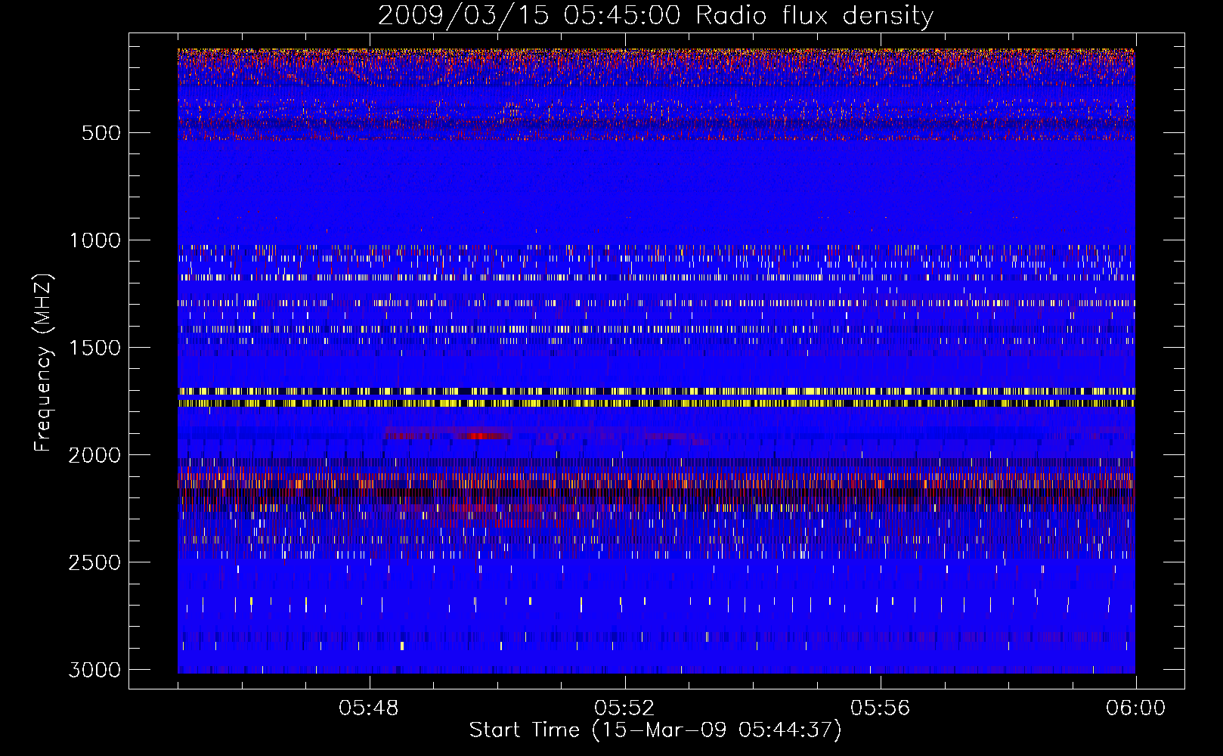Click the 1000 frequency tick label
Viewport: 1223px width, 756px height.
tap(94, 240)
